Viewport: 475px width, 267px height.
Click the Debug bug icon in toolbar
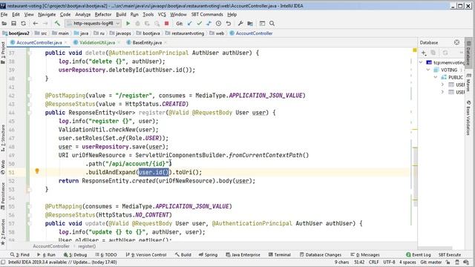(x=137, y=23)
